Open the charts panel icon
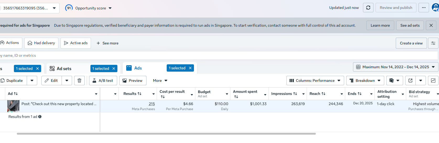The height and width of the screenshot is (143, 439). coord(433,81)
